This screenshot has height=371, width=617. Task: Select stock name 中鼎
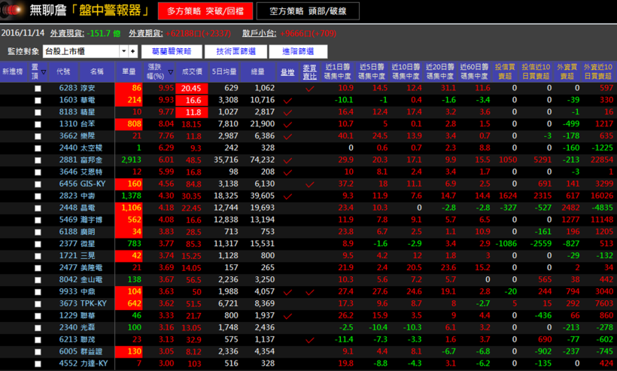tap(88, 292)
